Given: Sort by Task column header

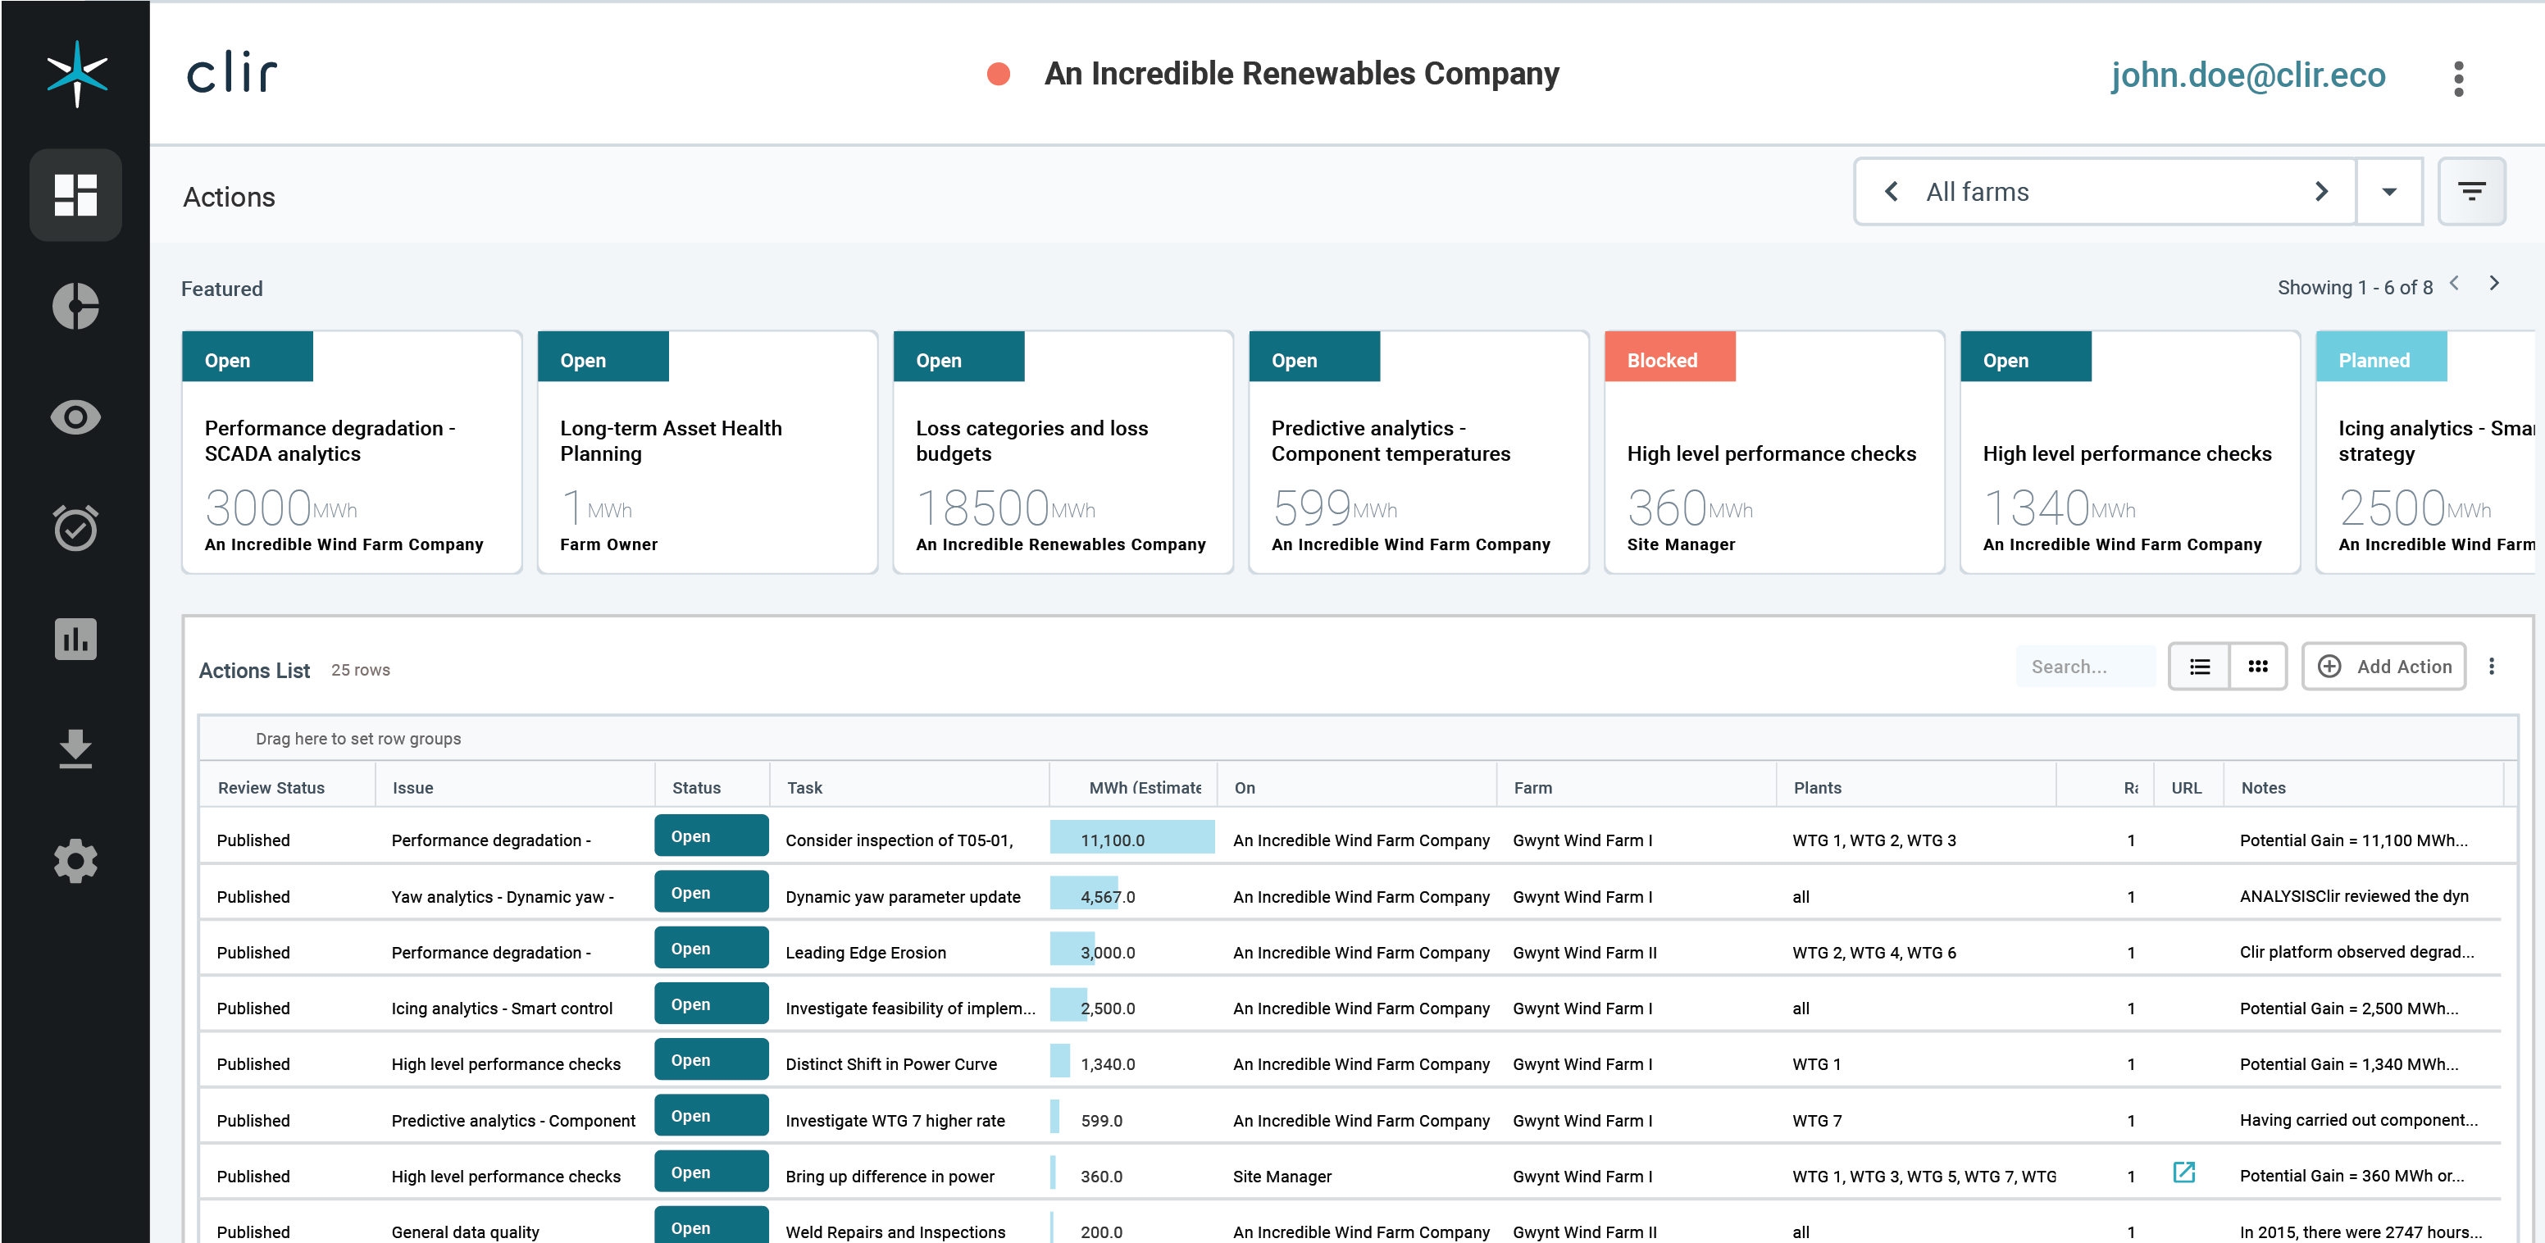Looking at the screenshot, I should click(804, 789).
